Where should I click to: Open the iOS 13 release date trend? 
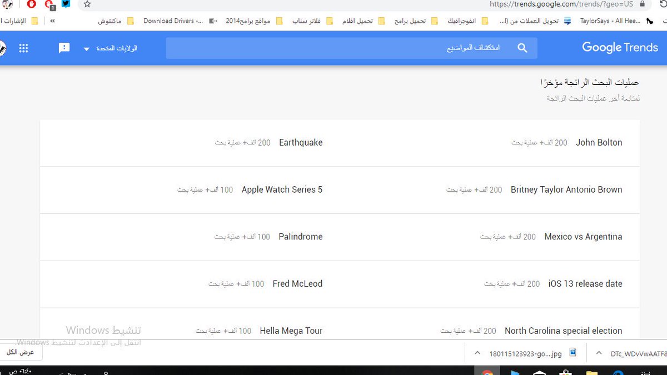coord(585,284)
